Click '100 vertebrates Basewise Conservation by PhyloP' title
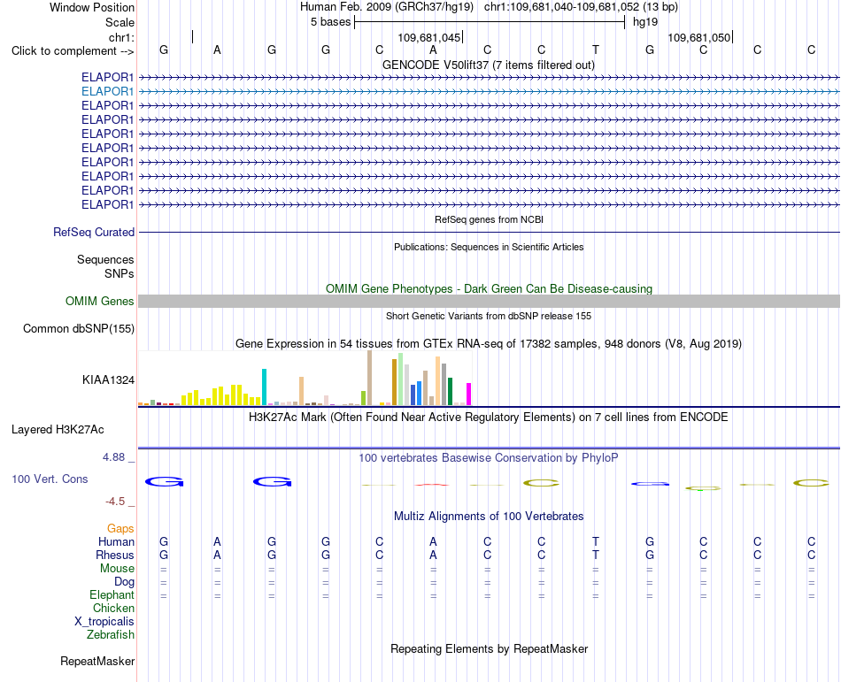 pyautogui.click(x=488, y=457)
